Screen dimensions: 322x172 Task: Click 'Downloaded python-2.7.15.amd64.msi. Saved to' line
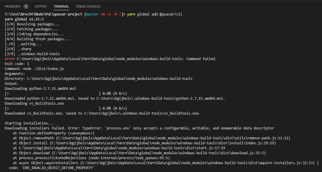[x=115, y=99]
